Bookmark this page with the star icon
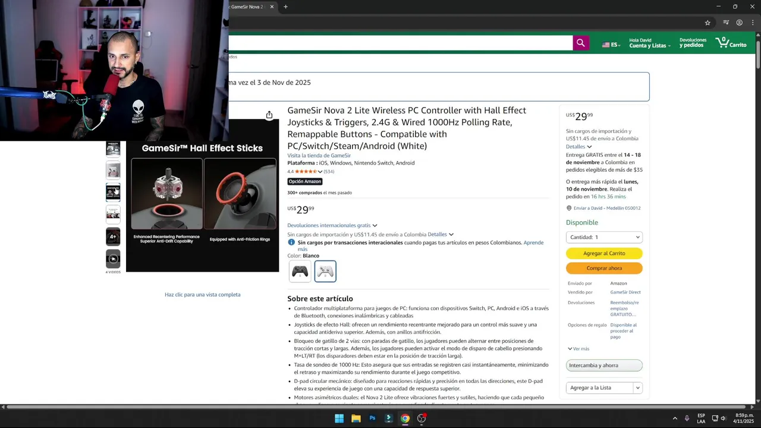Viewport: 761px width, 428px height. tap(707, 23)
